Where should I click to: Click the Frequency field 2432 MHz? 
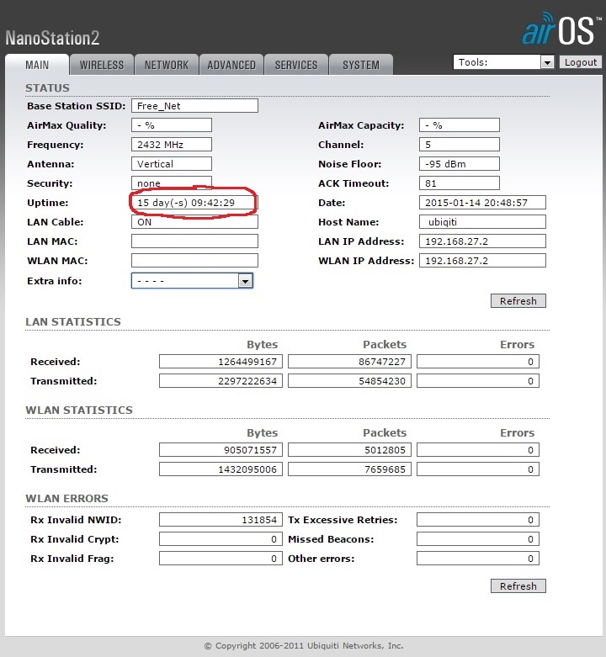coord(172,145)
